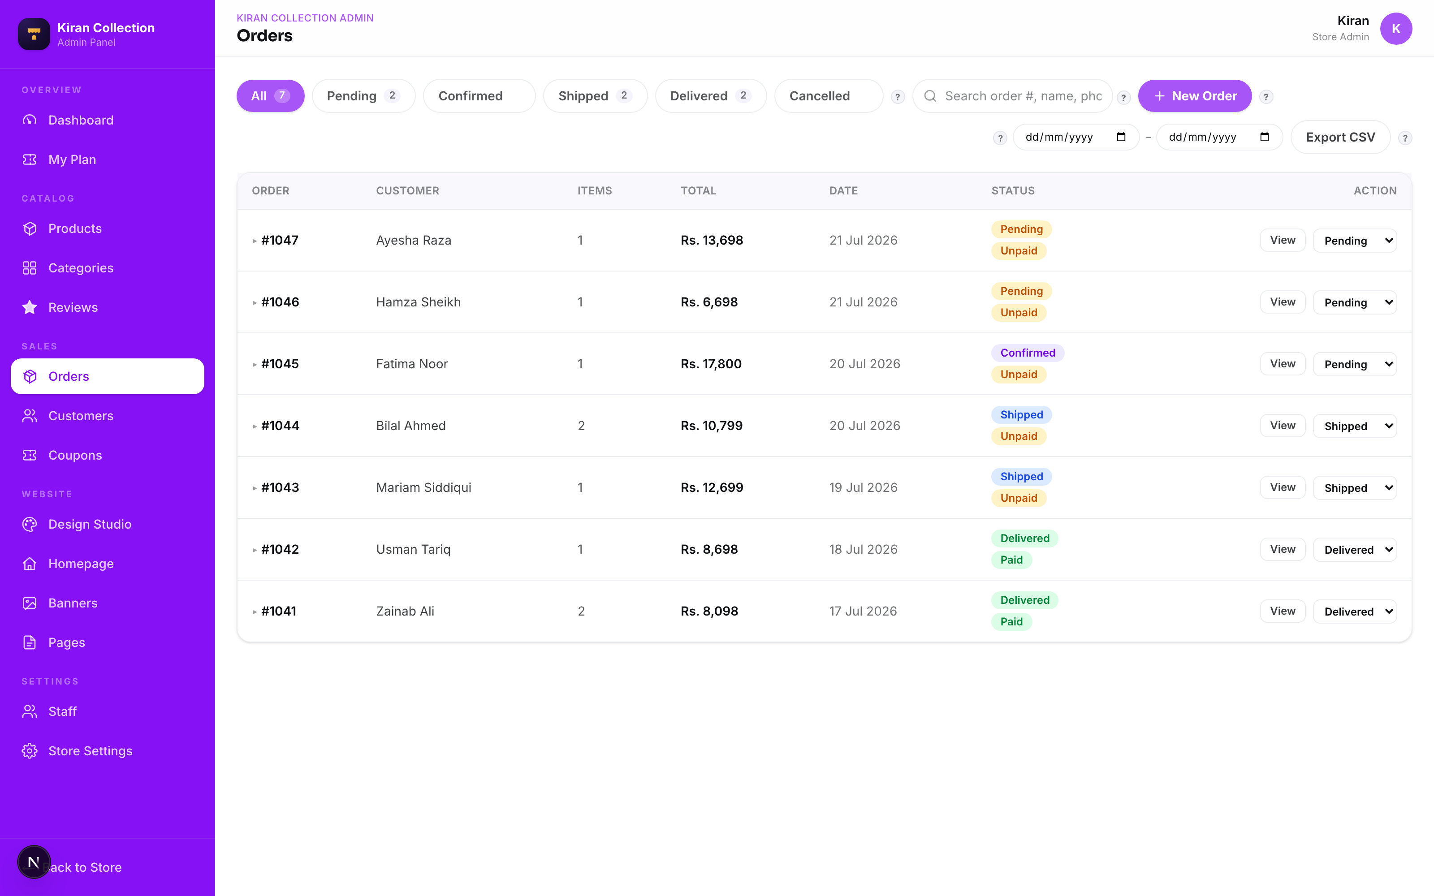Image resolution: width=1434 pixels, height=896 pixels.
Task: Click the Coupons ticket icon
Action: [x=30, y=455]
